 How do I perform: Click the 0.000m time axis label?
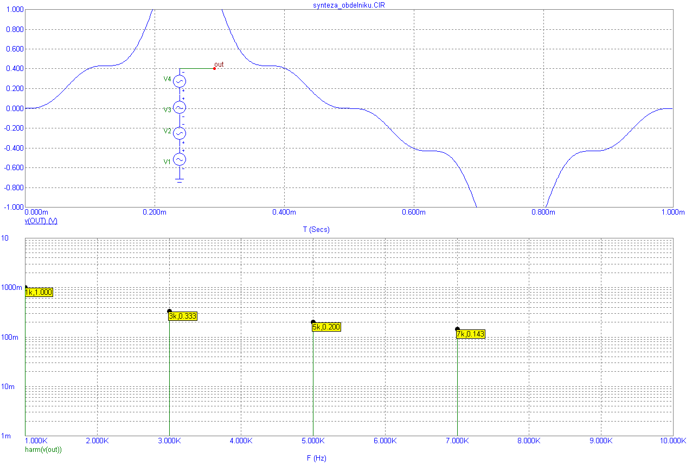(38, 212)
